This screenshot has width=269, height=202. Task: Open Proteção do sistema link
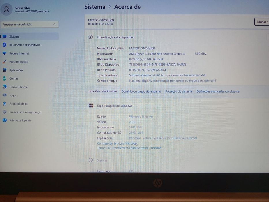click(x=178, y=91)
